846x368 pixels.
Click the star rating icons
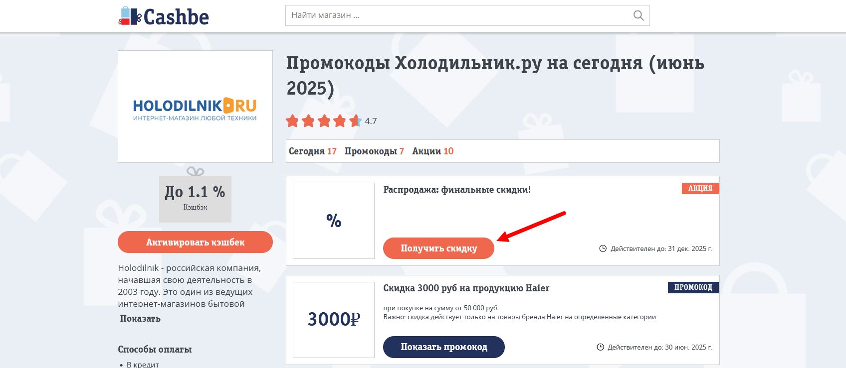point(323,121)
